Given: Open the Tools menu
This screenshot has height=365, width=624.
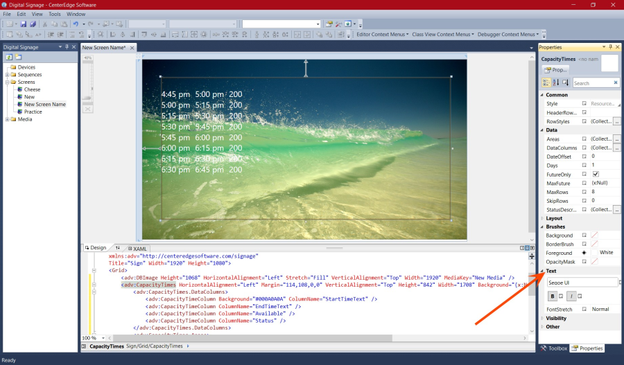Looking at the screenshot, I should click(x=55, y=14).
